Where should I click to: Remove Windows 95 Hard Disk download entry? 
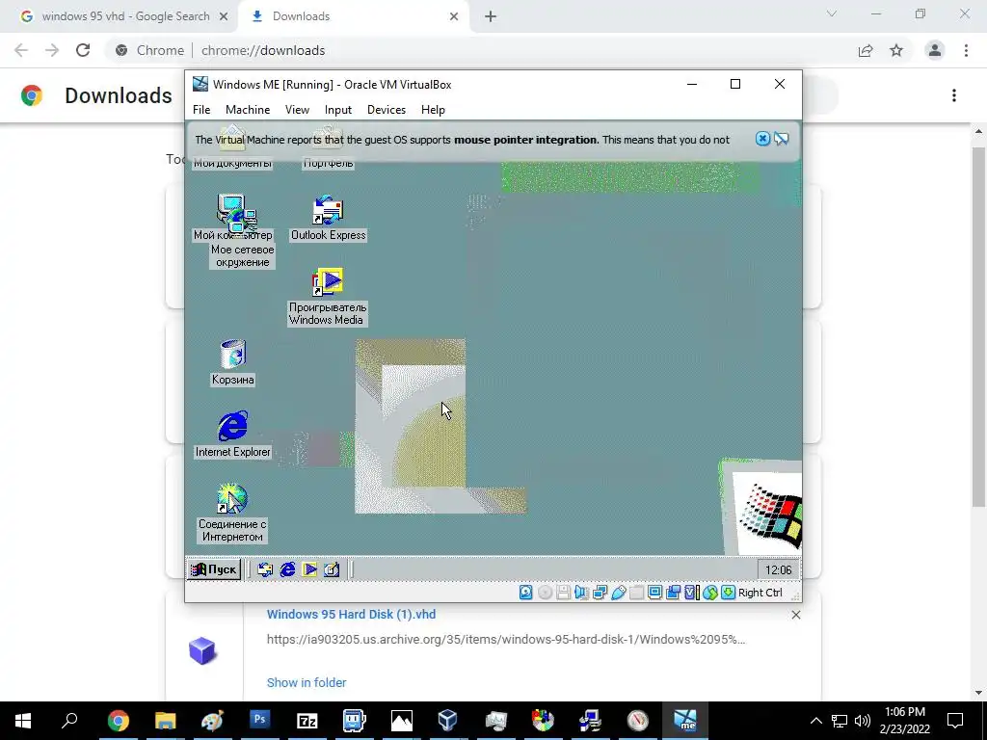pos(795,615)
